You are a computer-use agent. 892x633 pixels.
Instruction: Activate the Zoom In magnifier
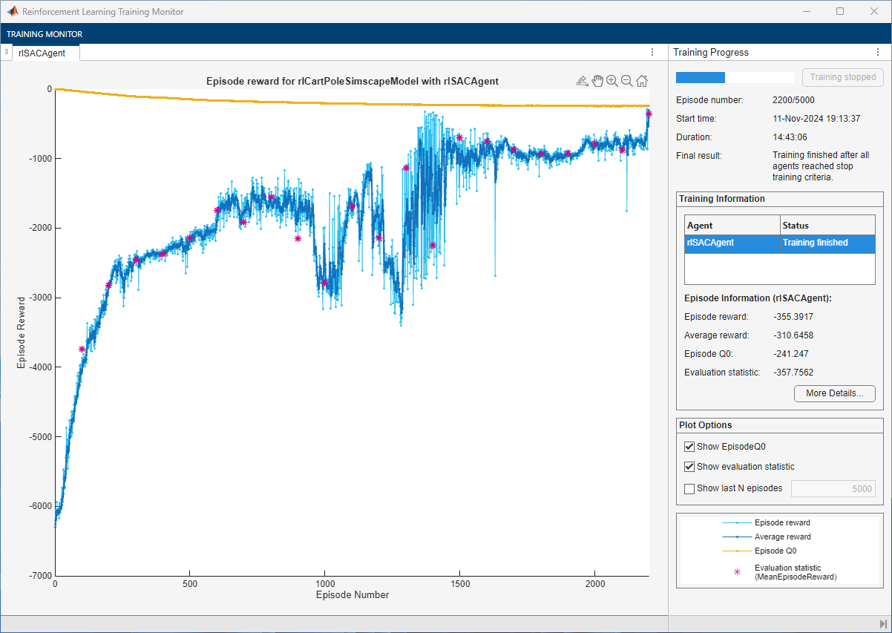point(612,81)
